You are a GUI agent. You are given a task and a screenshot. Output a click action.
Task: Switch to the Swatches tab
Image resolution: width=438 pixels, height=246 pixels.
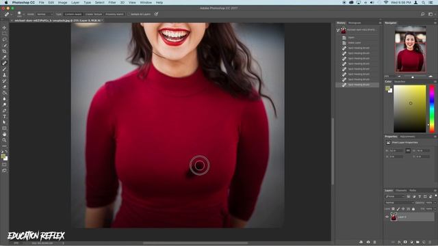tap(400, 82)
